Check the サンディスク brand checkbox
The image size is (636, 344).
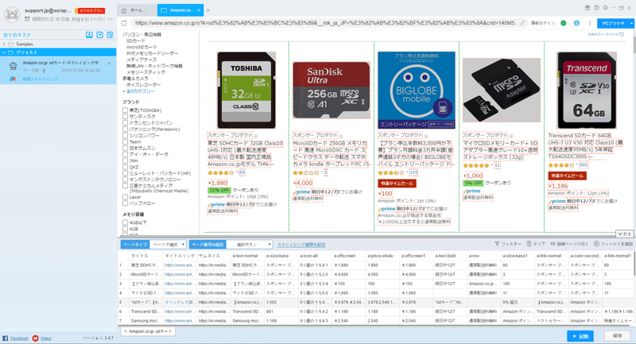tap(126, 116)
